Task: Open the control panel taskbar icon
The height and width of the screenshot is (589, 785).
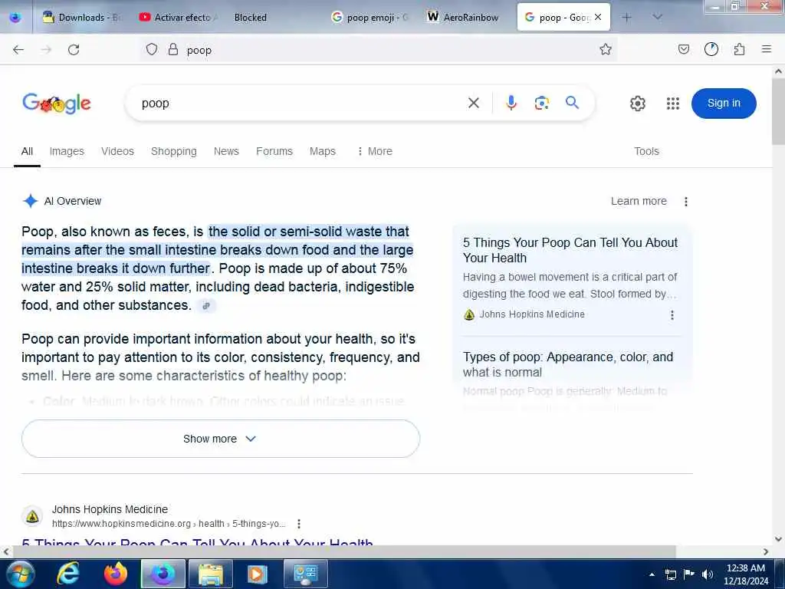Action: pos(305,574)
